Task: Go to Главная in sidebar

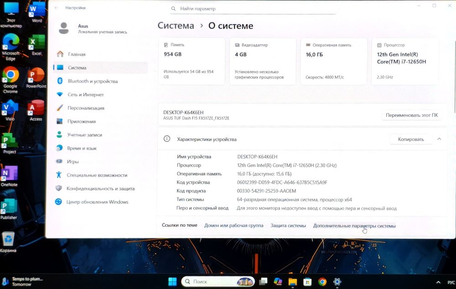Action: tap(100, 54)
